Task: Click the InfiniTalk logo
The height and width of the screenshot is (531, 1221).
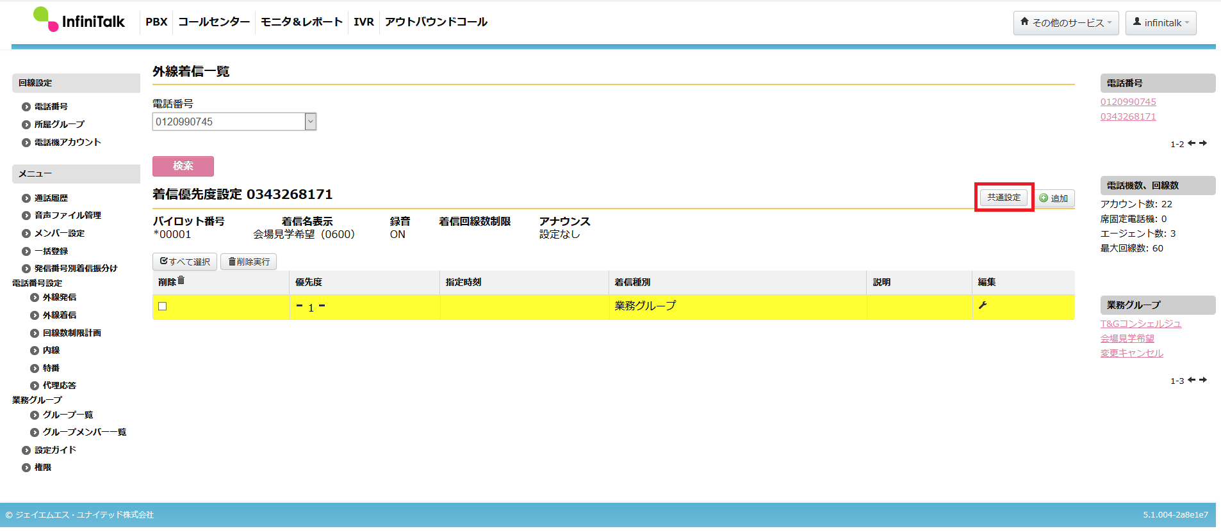Action: [79, 20]
